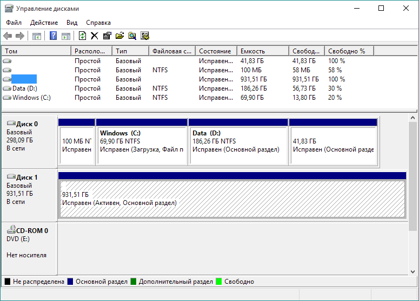Click the settings wizard toolbar icon
This screenshot has height=301, width=419.
pyautogui.click(x=144, y=36)
